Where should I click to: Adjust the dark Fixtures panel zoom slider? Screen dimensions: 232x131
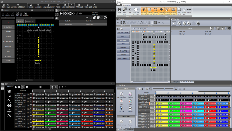coord(32,10)
